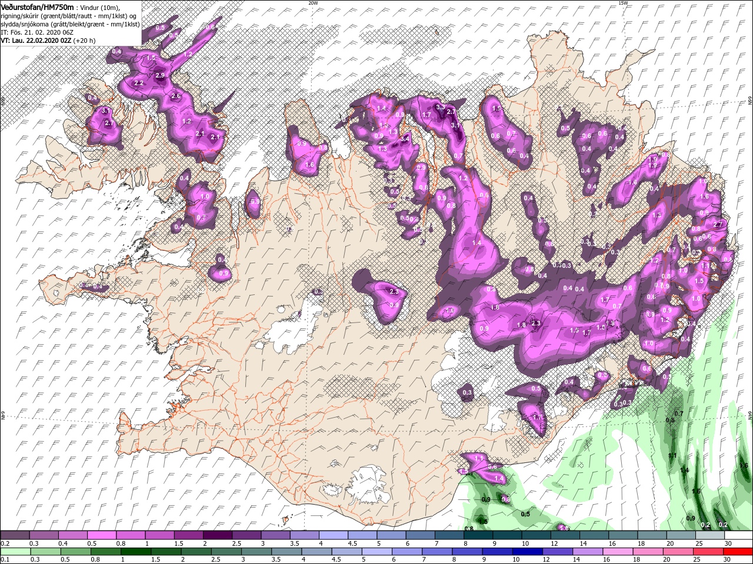Click the 20W longitude label

[313, 3]
